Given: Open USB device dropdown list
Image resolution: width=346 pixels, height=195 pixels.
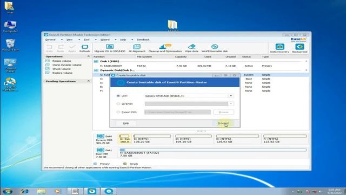Looking at the screenshot, I should (x=231, y=96).
